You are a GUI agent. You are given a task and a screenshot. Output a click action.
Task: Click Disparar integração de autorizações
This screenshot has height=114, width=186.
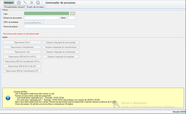[61, 42]
